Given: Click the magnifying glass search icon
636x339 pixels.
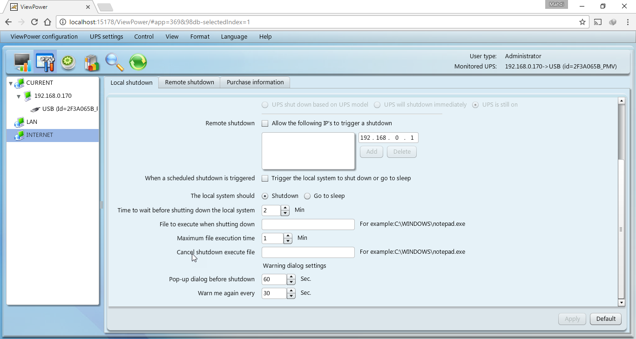Looking at the screenshot, I should (x=115, y=62).
